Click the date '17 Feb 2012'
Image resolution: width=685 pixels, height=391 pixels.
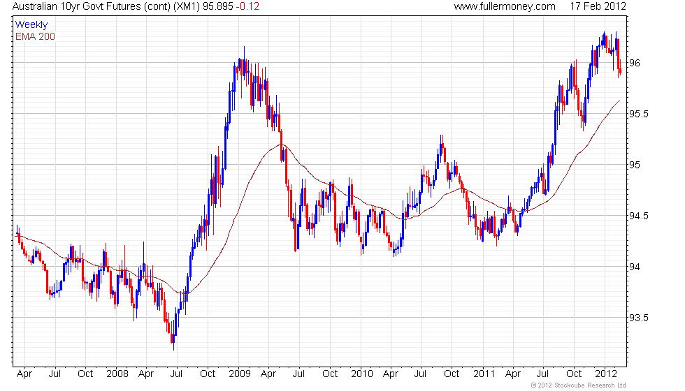pos(598,6)
